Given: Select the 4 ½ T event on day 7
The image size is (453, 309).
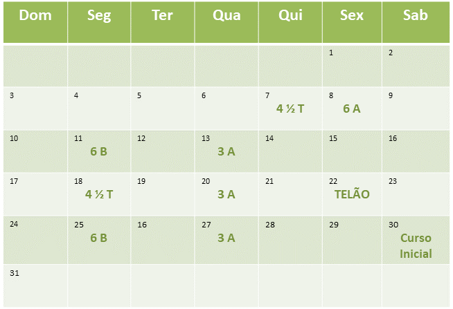Looking at the screenshot, I should [290, 109].
